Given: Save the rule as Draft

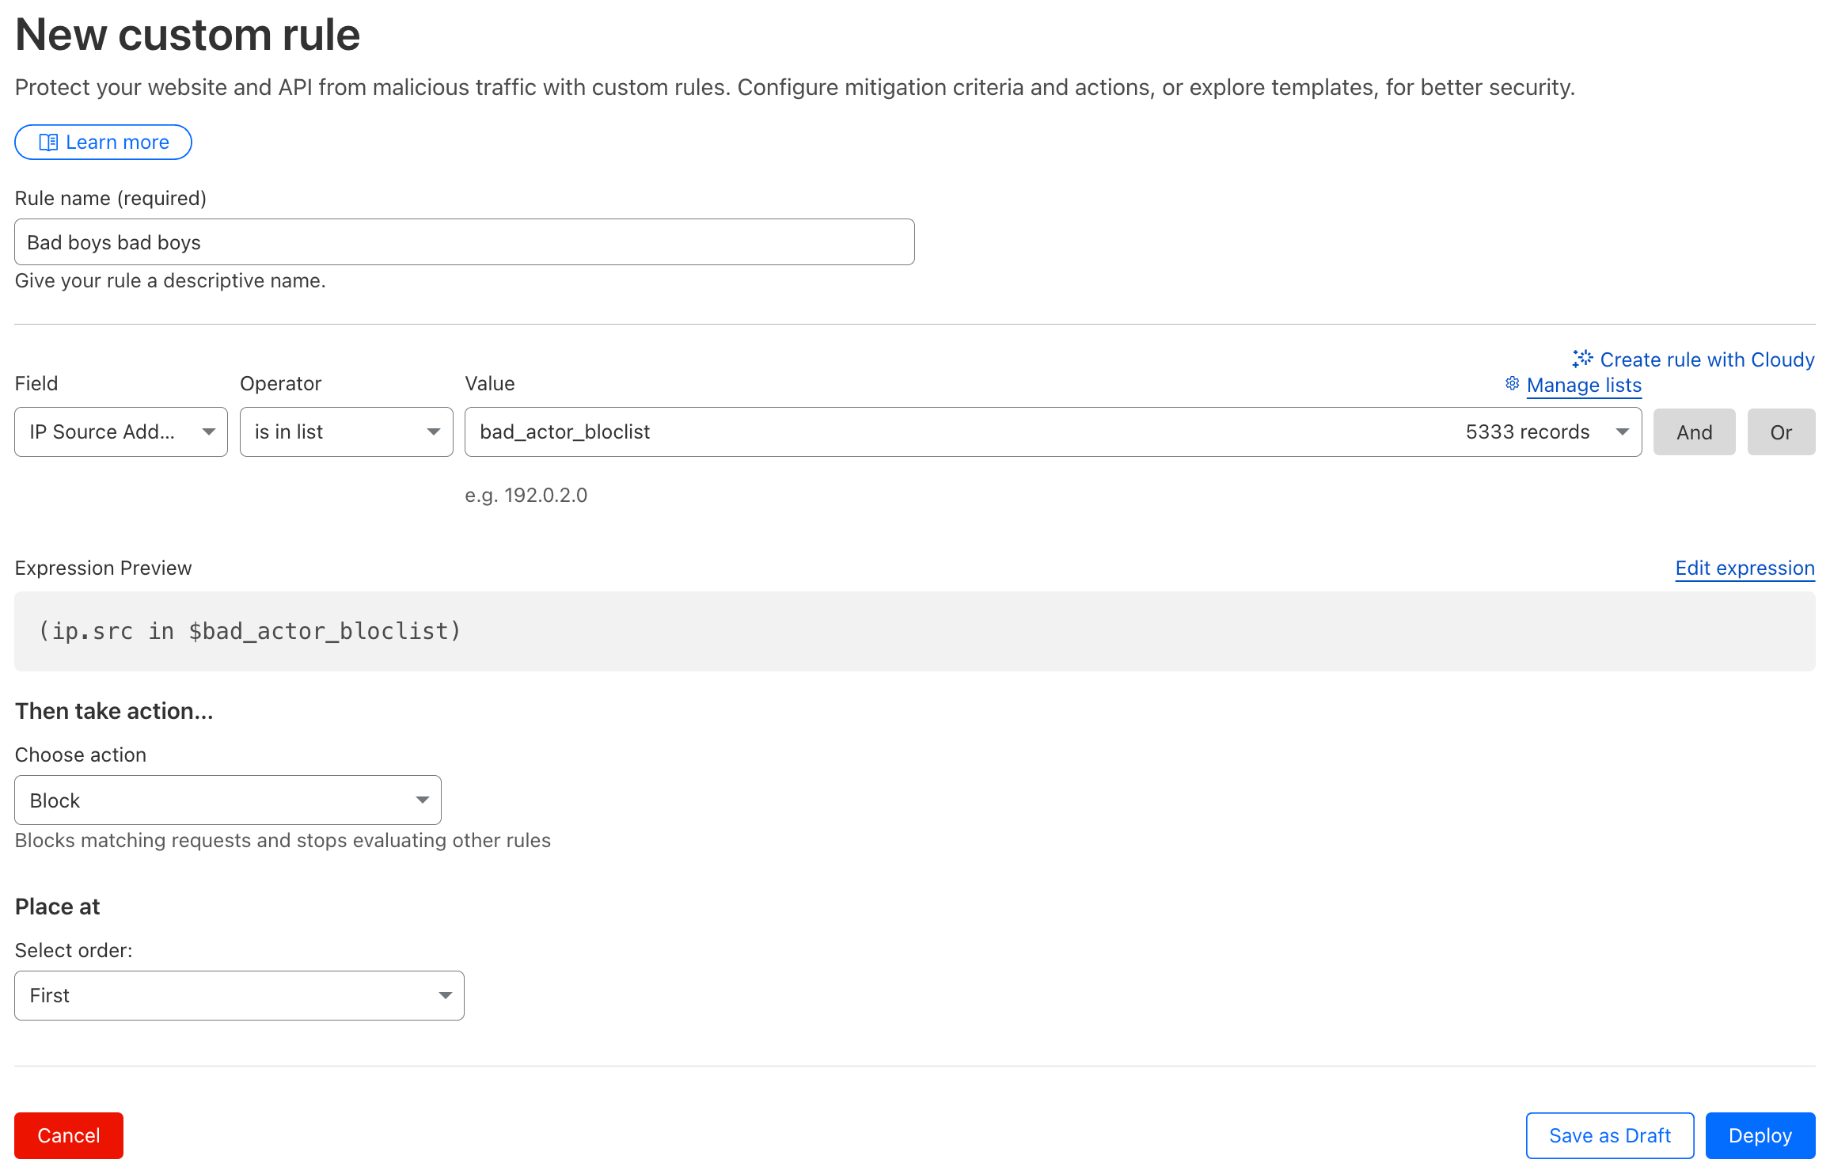Looking at the screenshot, I should pos(1610,1136).
